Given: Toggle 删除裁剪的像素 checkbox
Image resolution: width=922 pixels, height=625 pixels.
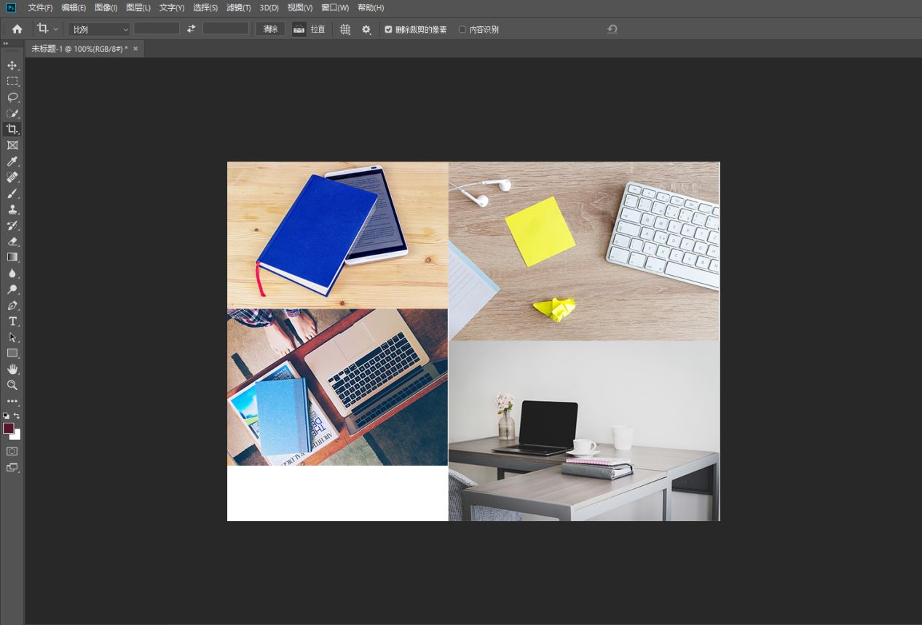Looking at the screenshot, I should (389, 30).
